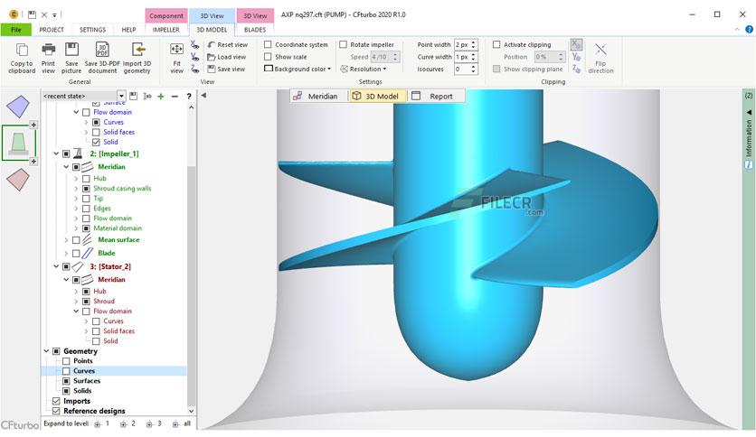Expand the tree to level 1

(101, 424)
